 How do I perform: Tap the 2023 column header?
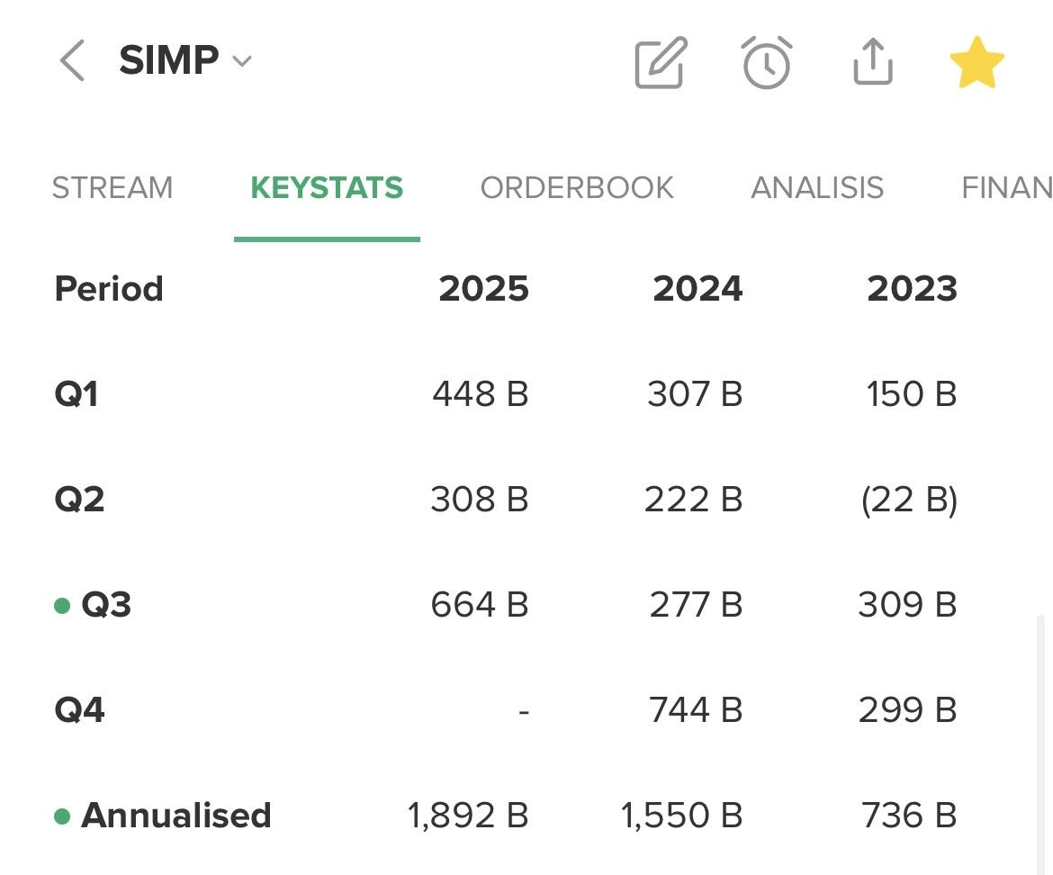pyautogui.click(x=912, y=289)
